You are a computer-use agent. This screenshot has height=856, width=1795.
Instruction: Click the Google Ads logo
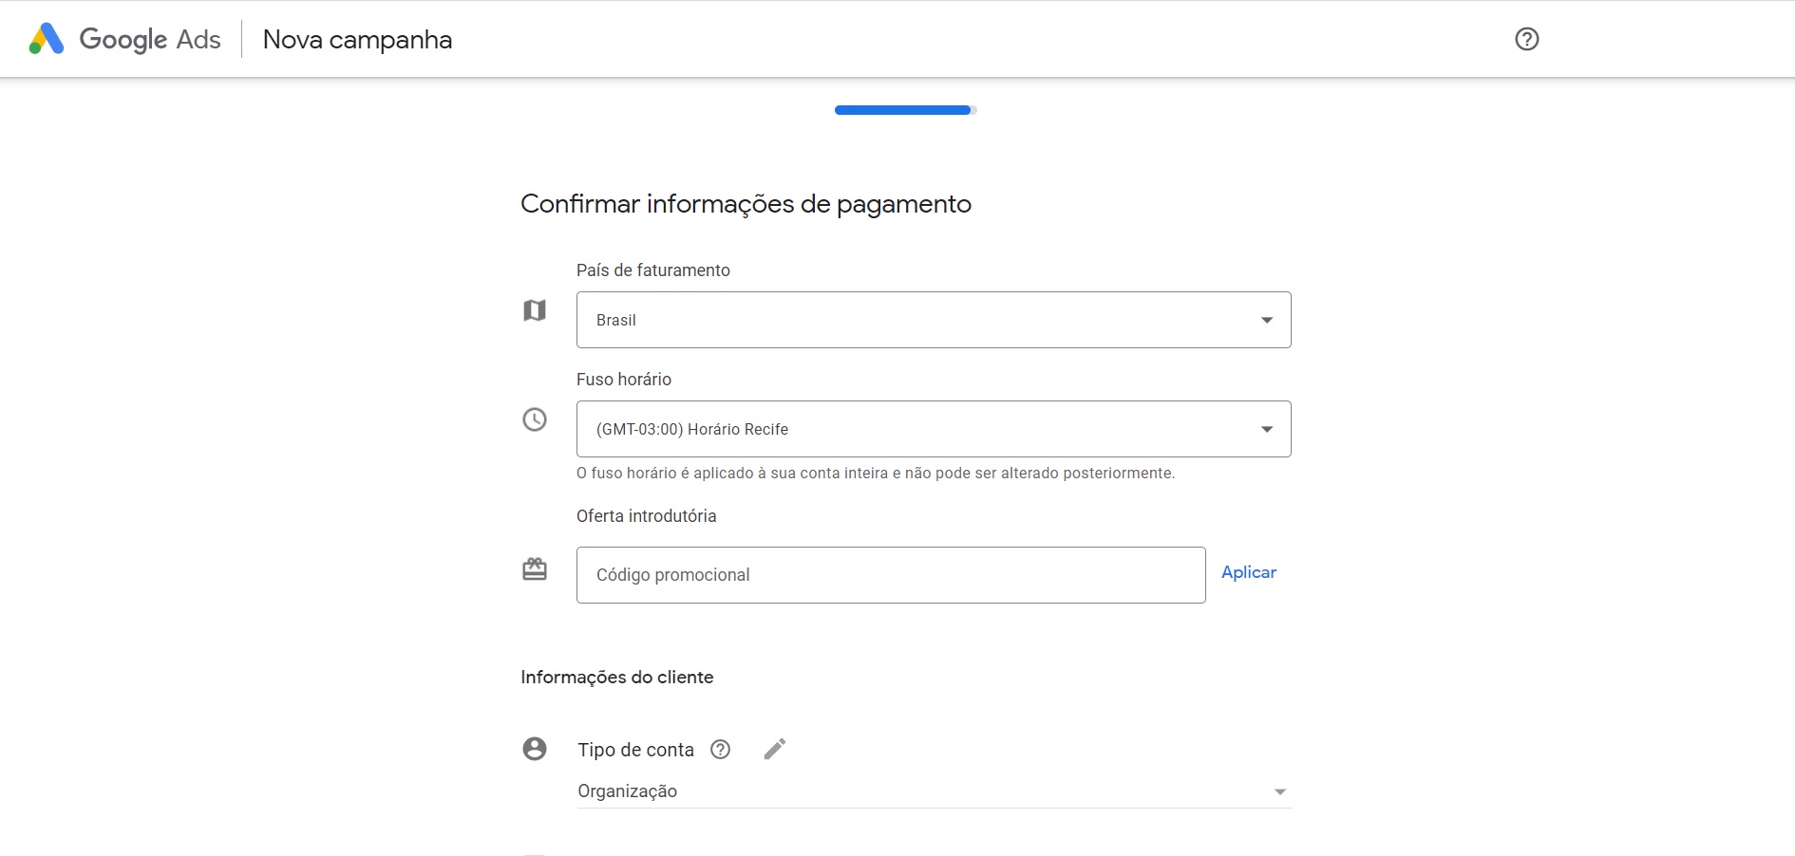pyautogui.click(x=124, y=39)
